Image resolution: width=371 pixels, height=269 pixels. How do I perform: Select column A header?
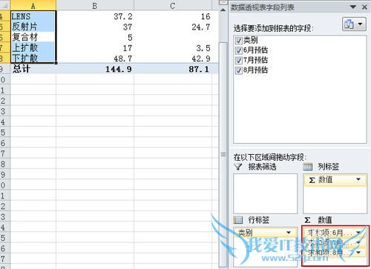click(33, 5)
